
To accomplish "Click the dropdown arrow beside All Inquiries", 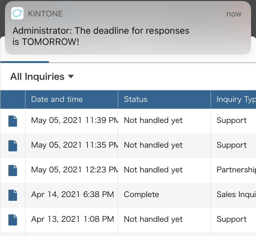I will coord(71,76).
